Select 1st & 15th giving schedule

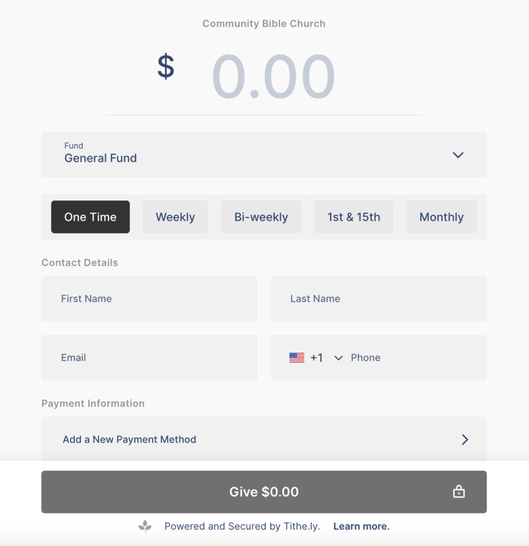pyautogui.click(x=354, y=217)
